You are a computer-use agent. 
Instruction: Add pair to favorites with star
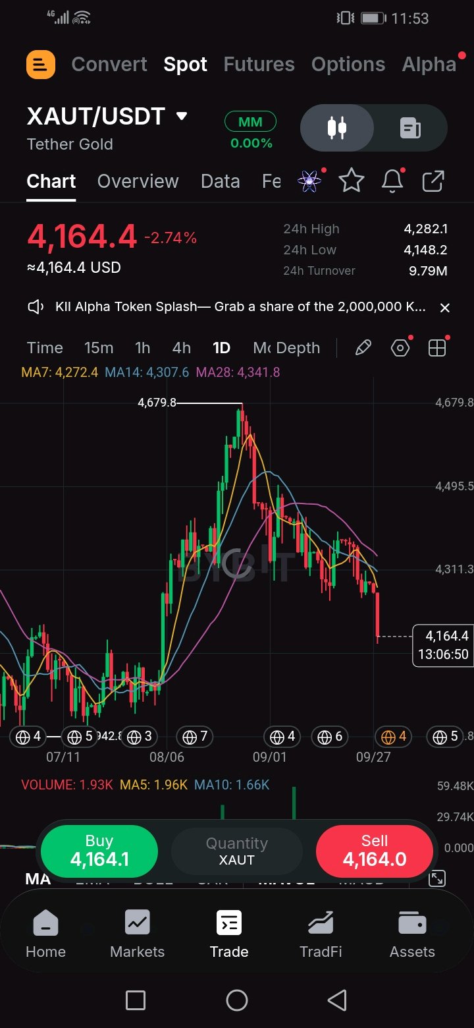352,181
